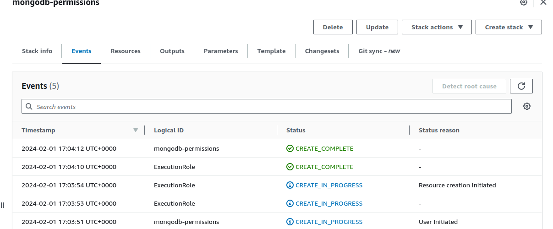Open the Git sync tab
The width and height of the screenshot is (553, 229).
[379, 51]
